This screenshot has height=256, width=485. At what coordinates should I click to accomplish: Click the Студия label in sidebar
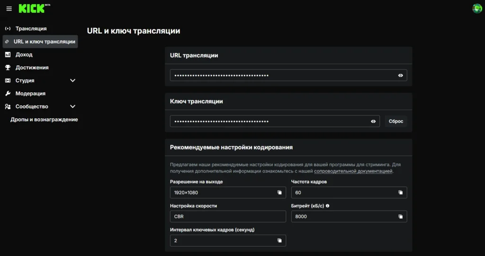coord(25,80)
